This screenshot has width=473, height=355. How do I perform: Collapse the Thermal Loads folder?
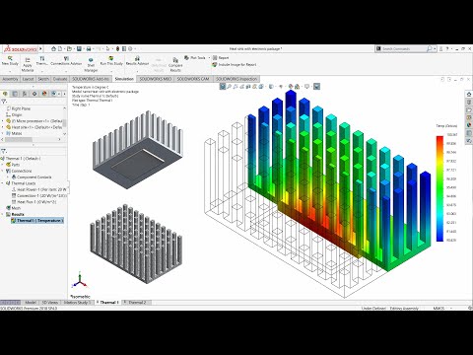click(x=3, y=183)
